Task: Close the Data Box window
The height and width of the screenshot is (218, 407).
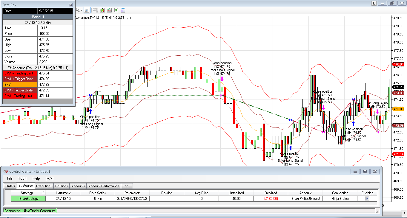Action: click(70, 5)
